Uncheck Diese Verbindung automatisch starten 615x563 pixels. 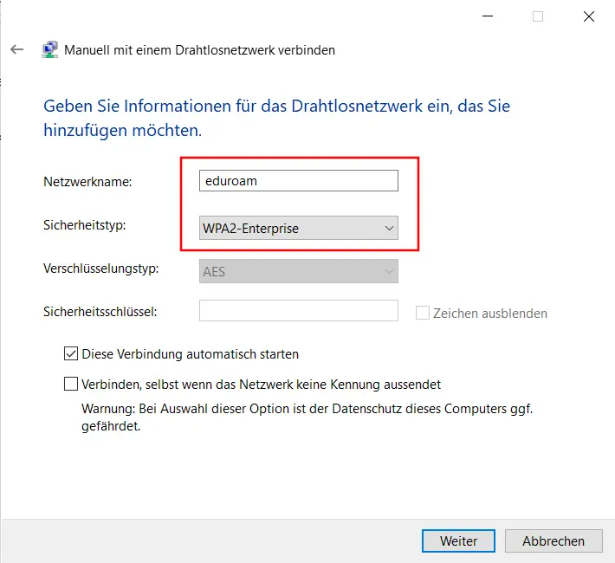pos(71,353)
